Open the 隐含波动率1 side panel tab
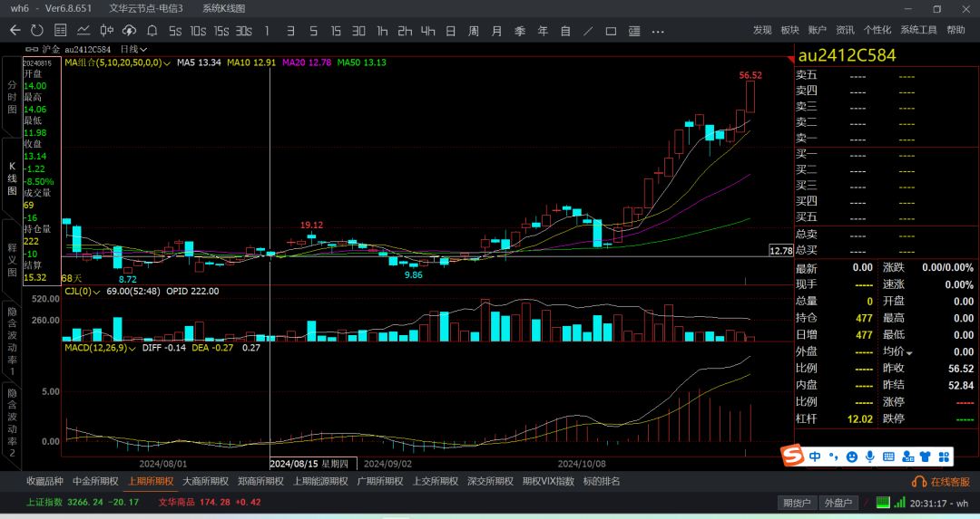Screen dimensions: 980x519 12,341
